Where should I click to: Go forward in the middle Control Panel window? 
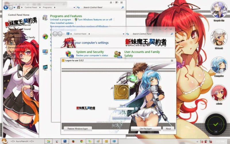coord(60,34)
